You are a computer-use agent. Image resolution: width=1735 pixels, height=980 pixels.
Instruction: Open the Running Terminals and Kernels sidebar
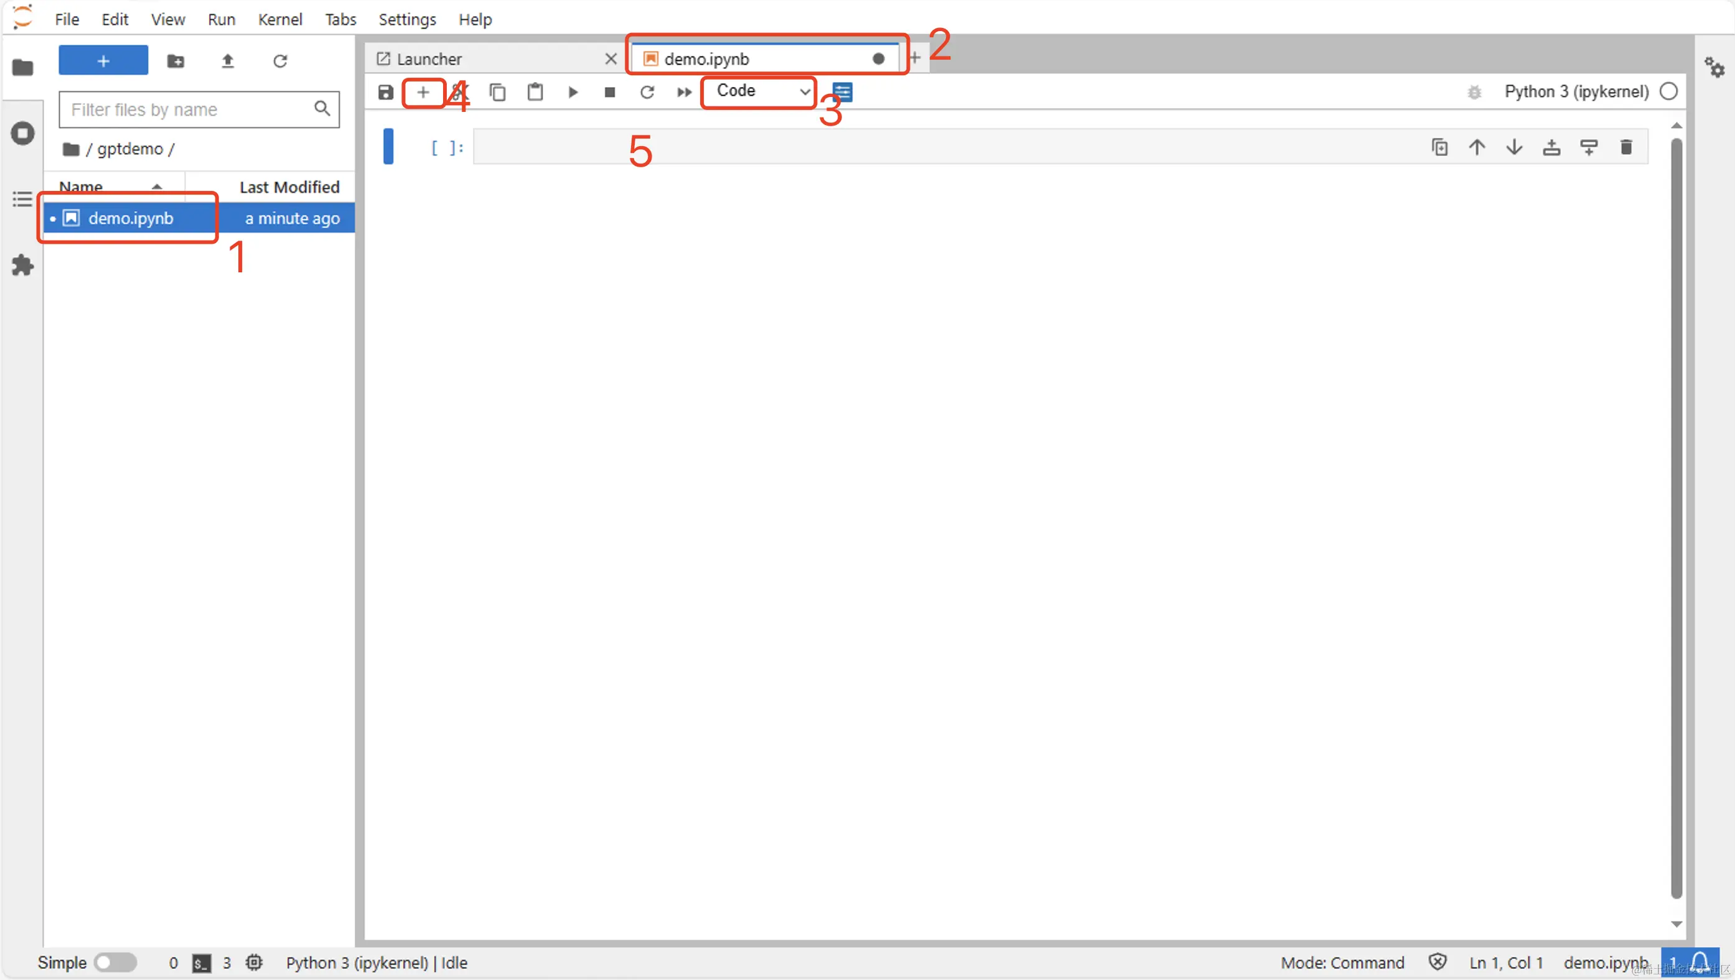[x=22, y=133]
